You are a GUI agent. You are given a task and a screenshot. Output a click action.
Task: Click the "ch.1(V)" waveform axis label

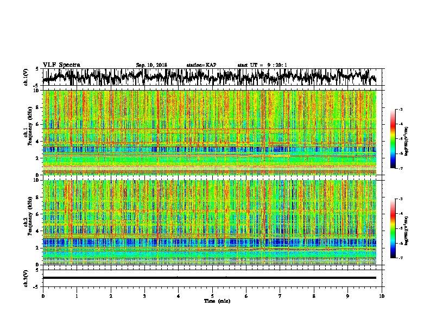tap(26, 77)
